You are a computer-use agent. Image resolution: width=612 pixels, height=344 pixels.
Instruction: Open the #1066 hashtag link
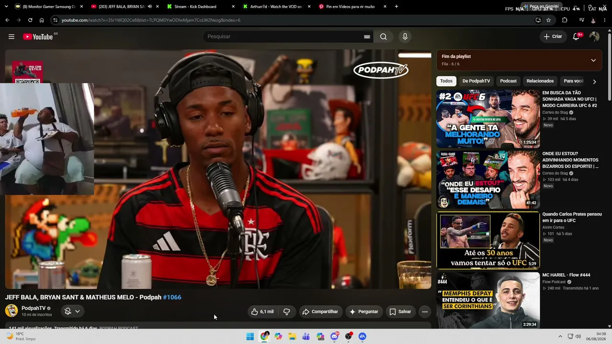point(172,297)
